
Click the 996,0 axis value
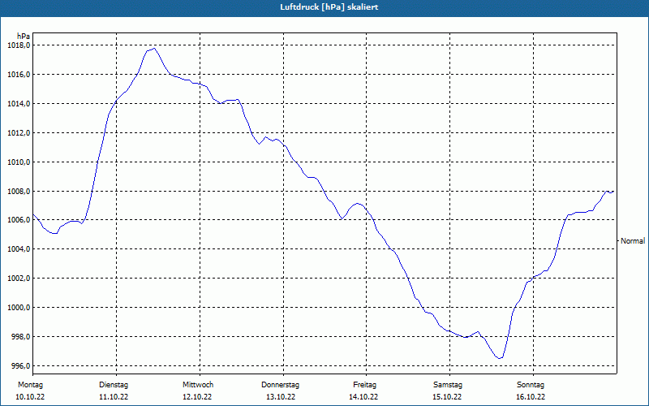pyautogui.click(x=20, y=366)
